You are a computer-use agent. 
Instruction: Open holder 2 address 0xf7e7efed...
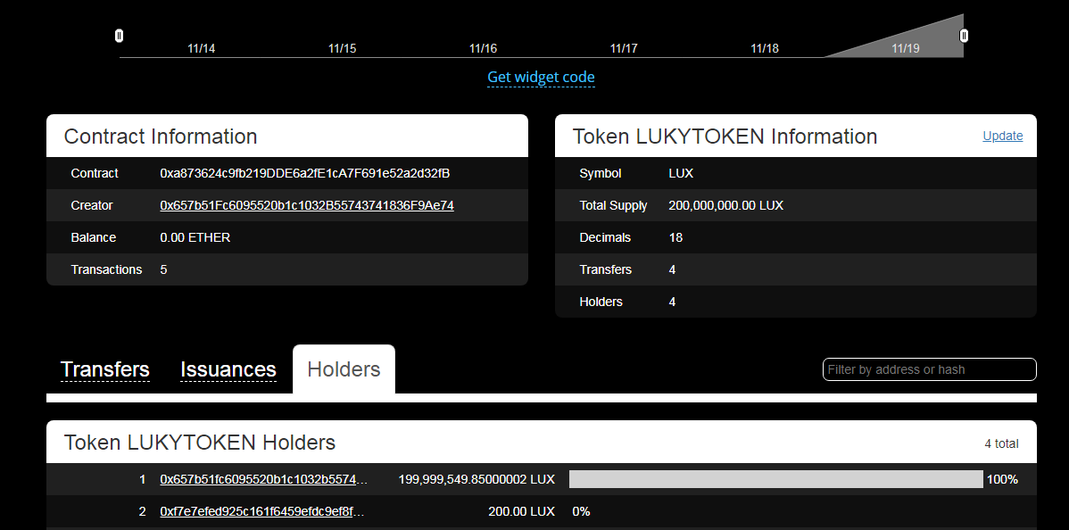tap(262, 511)
